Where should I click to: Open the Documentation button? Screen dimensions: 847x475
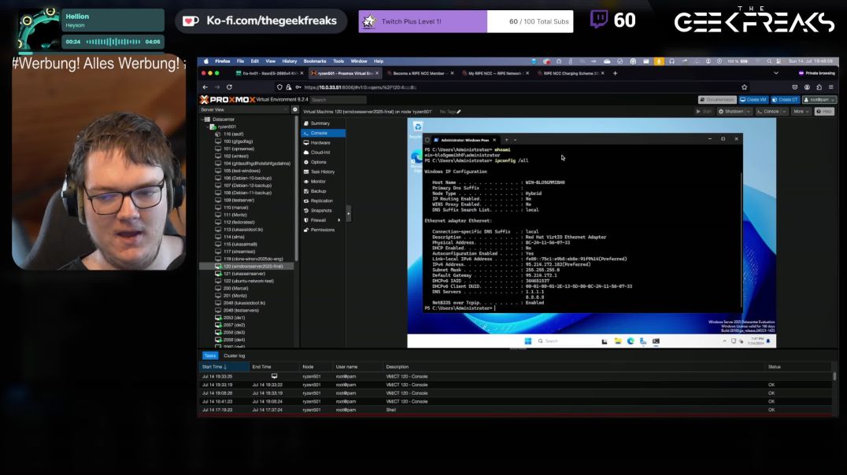(717, 100)
